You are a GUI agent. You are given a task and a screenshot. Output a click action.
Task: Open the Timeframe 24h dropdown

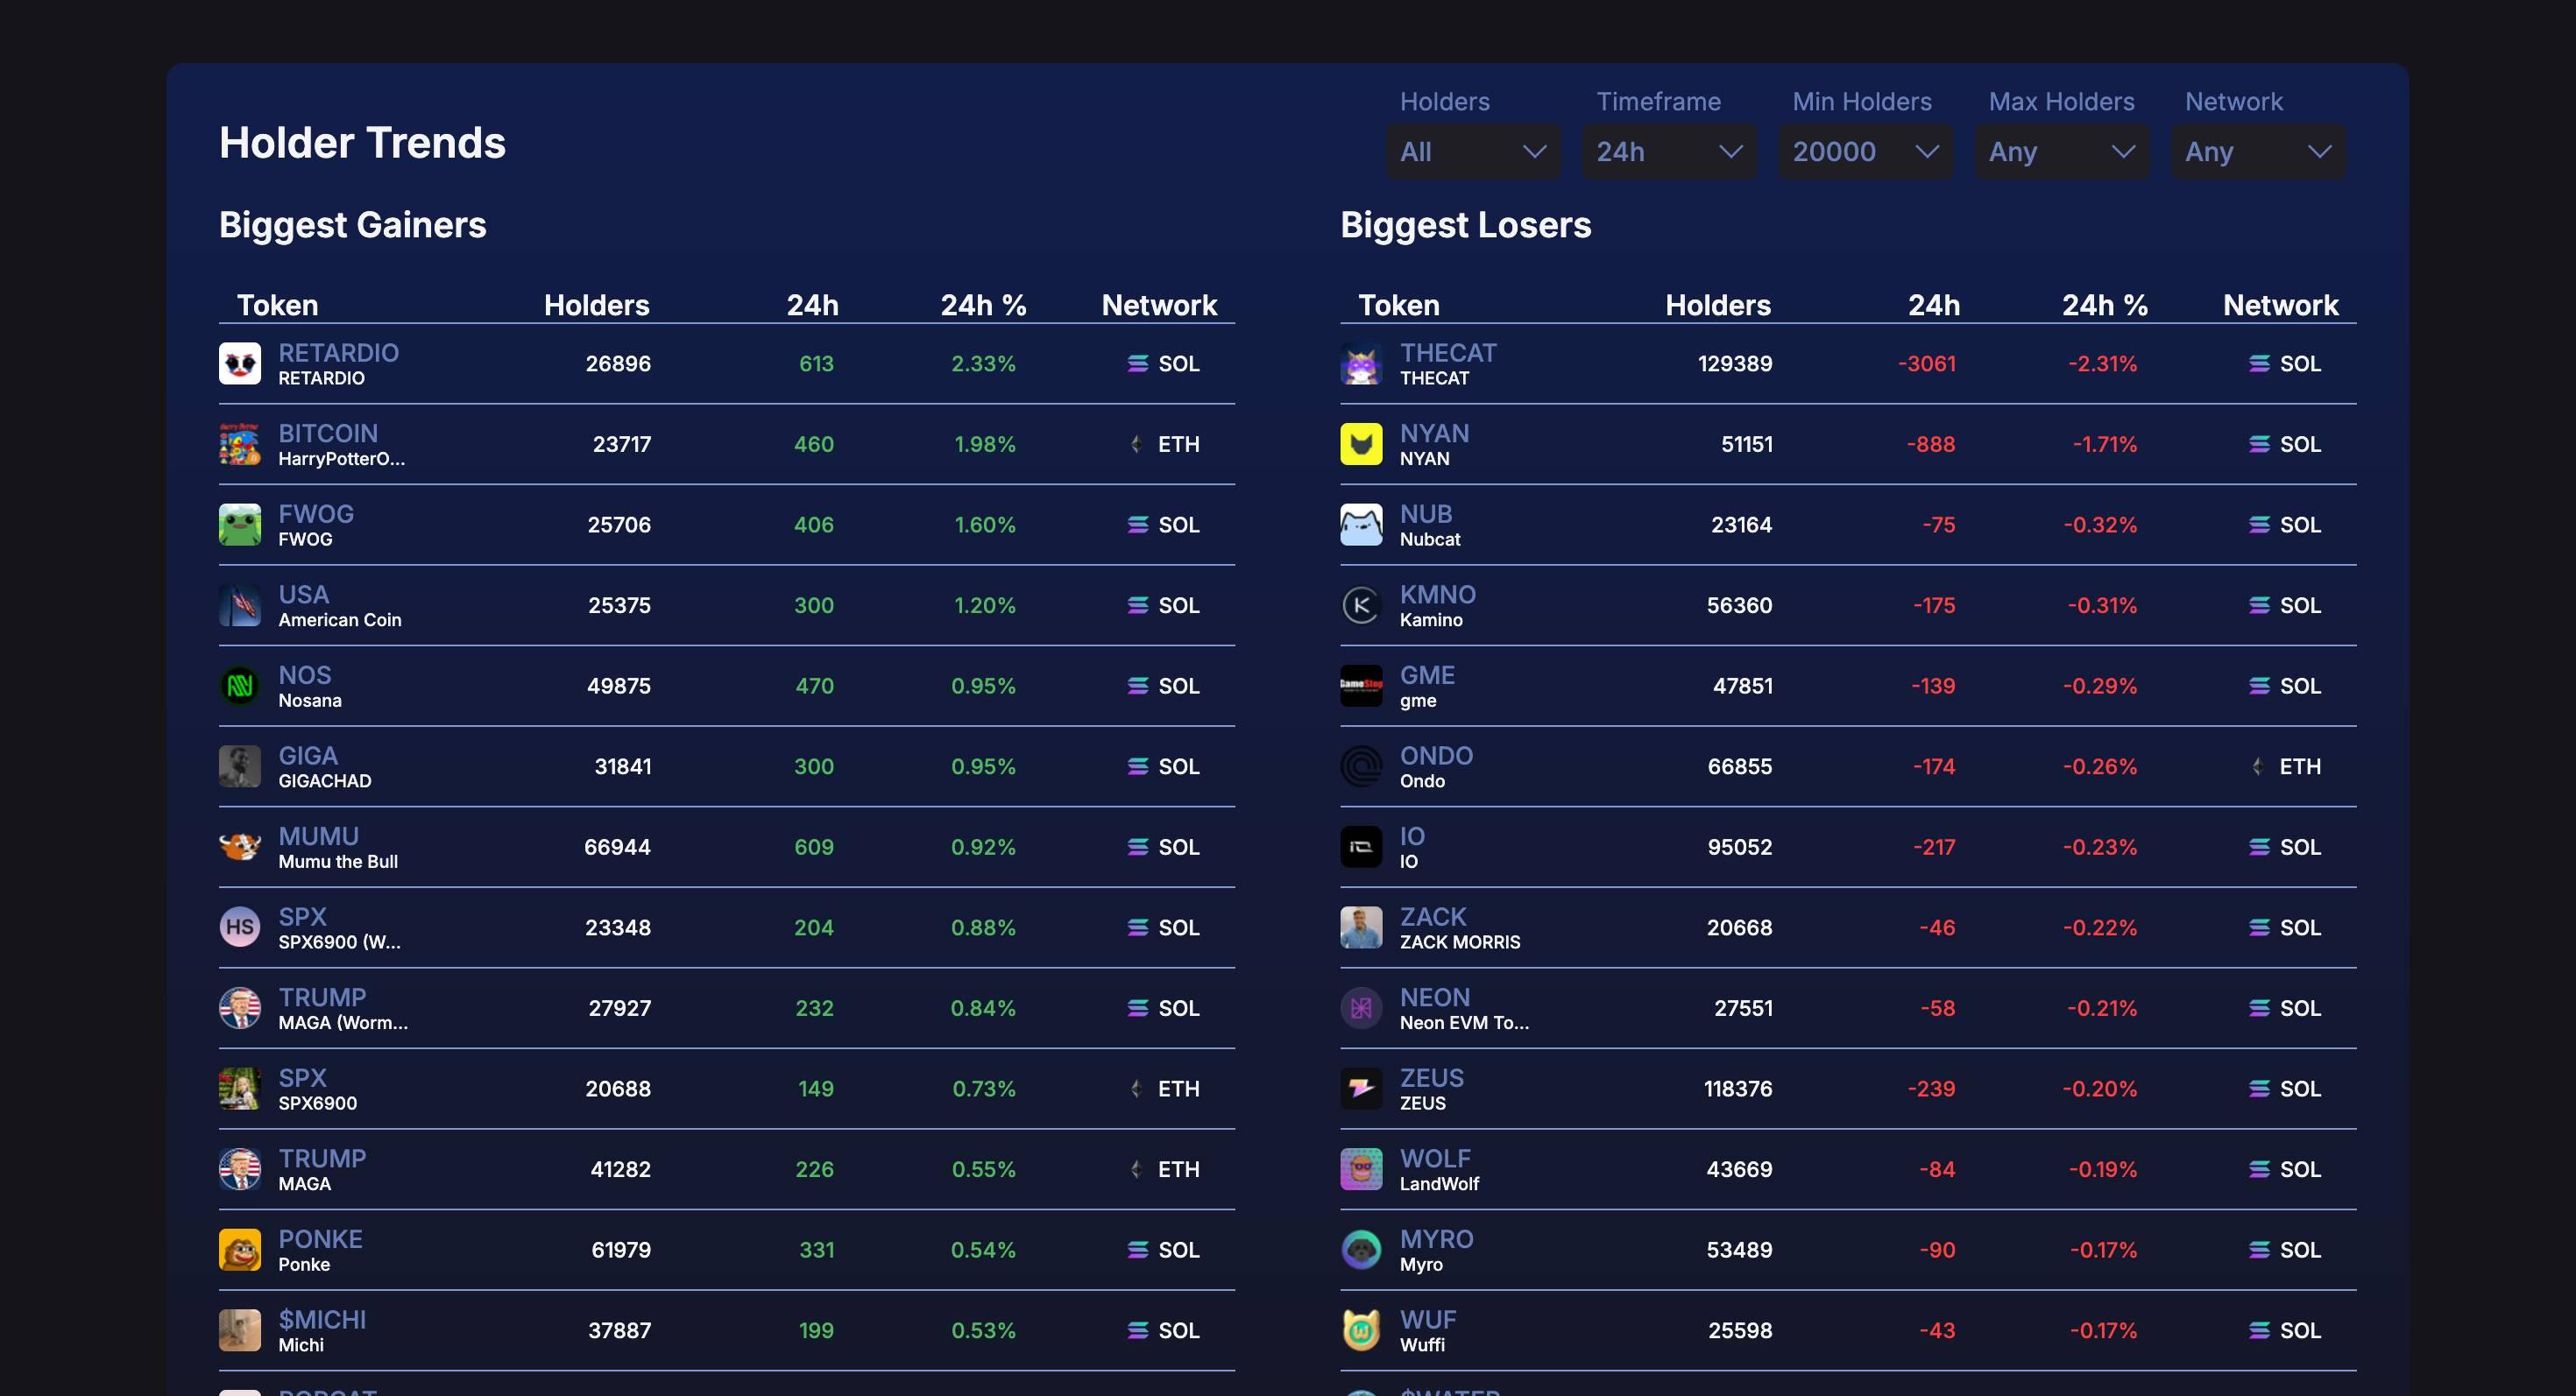click(1668, 152)
